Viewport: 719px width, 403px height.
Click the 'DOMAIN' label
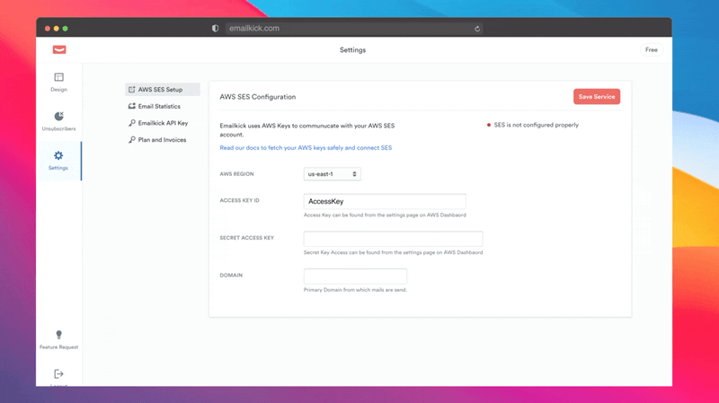[x=231, y=276]
